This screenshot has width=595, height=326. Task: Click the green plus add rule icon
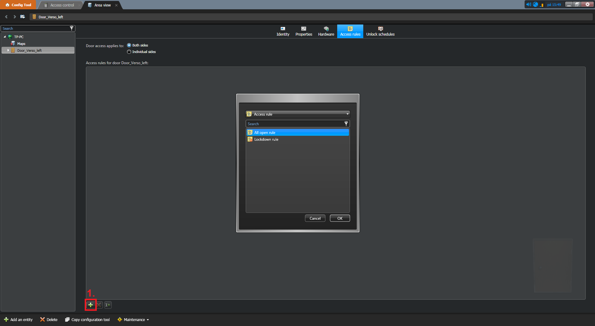90,305
